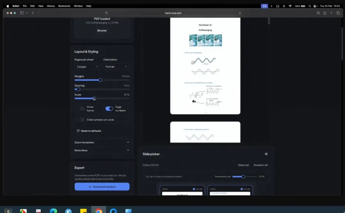Open the Bookmarks menu

(x=64, y=6)
